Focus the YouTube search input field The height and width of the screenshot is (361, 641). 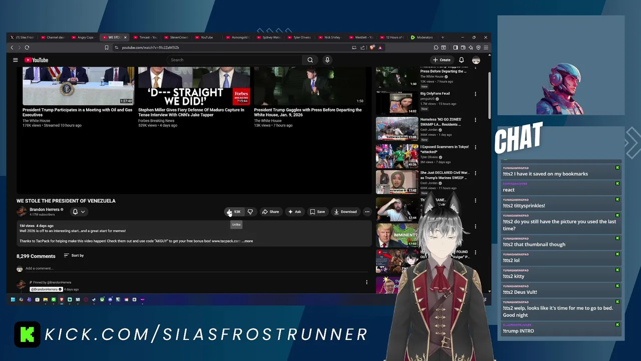coord(235,60)
